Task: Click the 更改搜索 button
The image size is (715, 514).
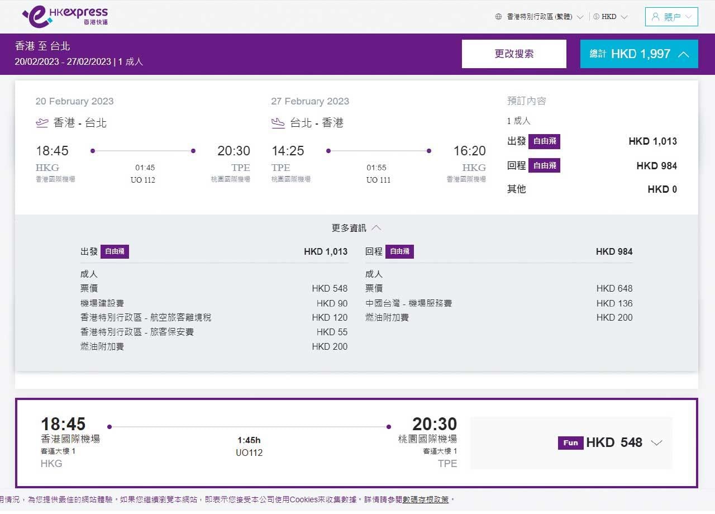Action: point(514,54)
